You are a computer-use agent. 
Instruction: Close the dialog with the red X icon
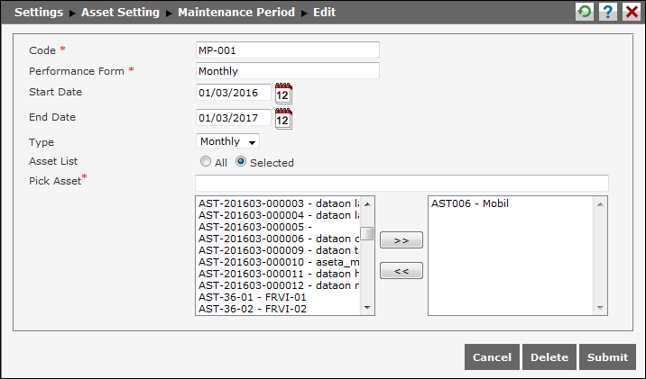click(x=632, y=12)
